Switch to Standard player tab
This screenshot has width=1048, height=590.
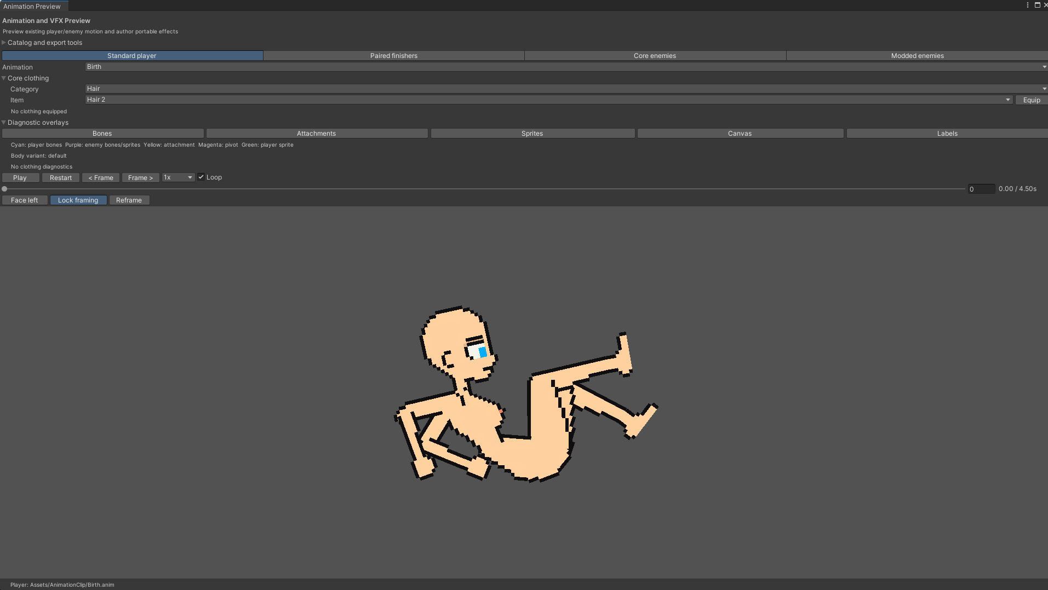[132, 56]
